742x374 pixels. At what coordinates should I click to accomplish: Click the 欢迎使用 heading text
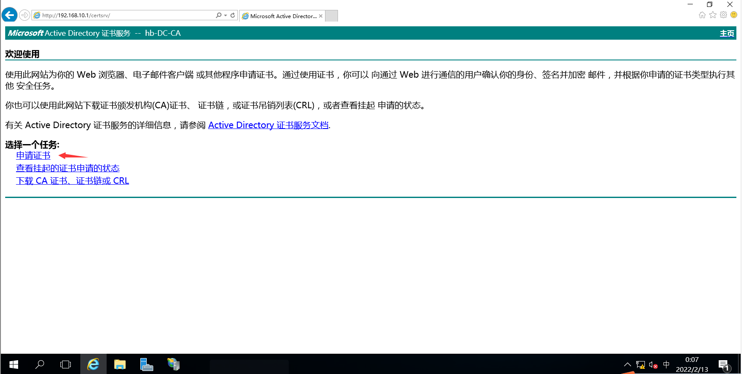(22, 54)
